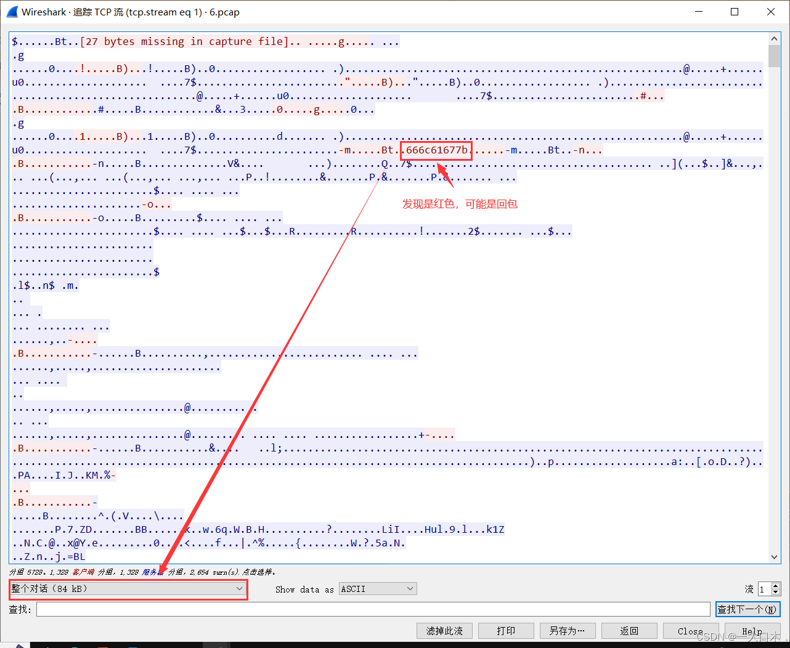790x648 pixels.
Task: Click the 查找下一个(N) find next button
Action: point(747,609)
